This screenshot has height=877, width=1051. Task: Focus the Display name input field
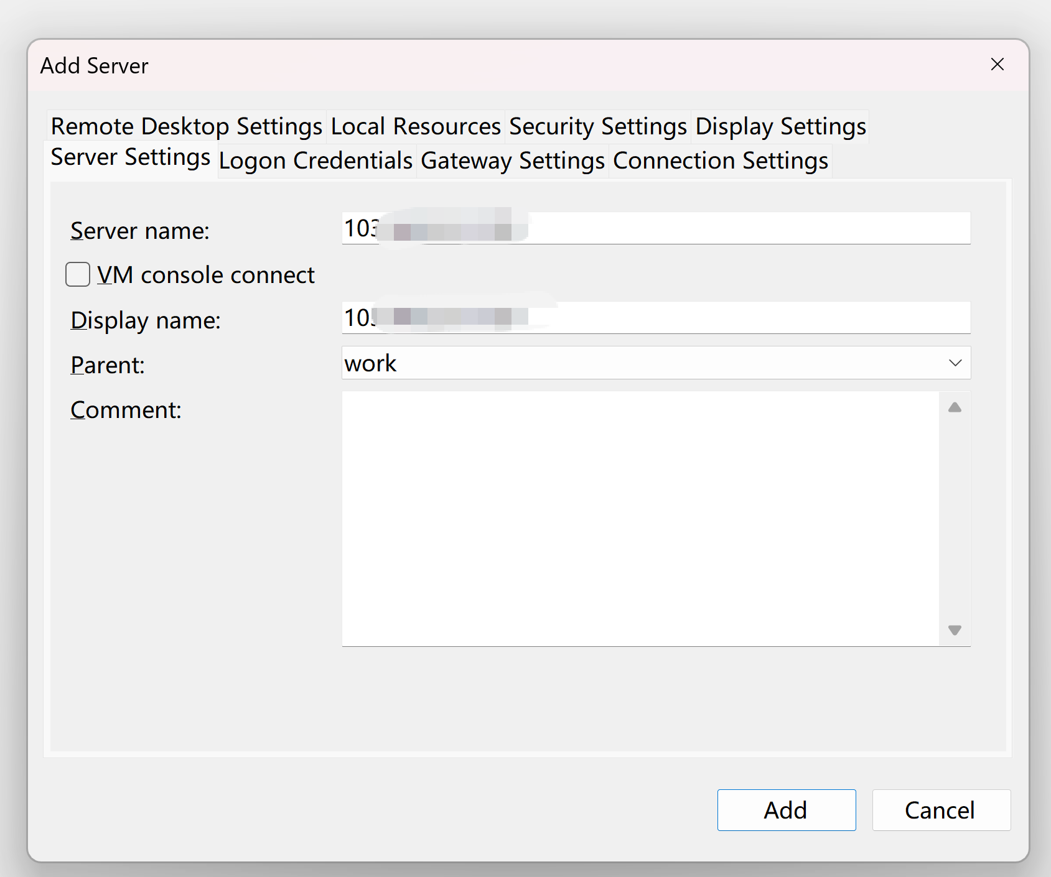[x=656, y=318]
